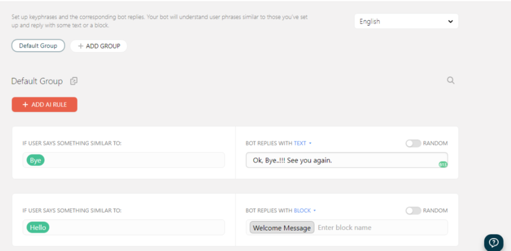Open the English language dropdown
The image size is (511, 251).
(x=406, y=21)
